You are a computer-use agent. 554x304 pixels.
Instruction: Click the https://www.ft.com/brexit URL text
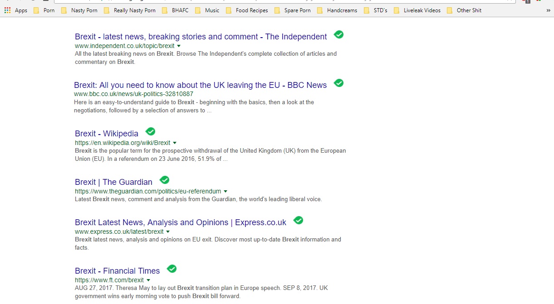pyautogui.click(x=109, y=280)
